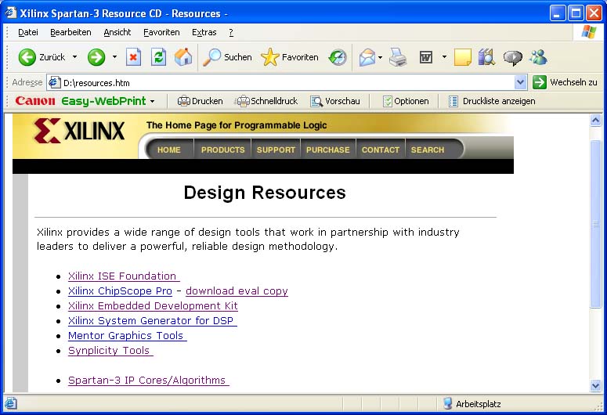Click the green Zurück back arrow
Screen dimensions: 607x415
click(x=27, y=57)
